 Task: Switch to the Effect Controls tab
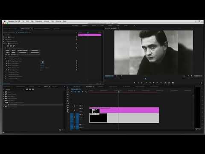26,29
